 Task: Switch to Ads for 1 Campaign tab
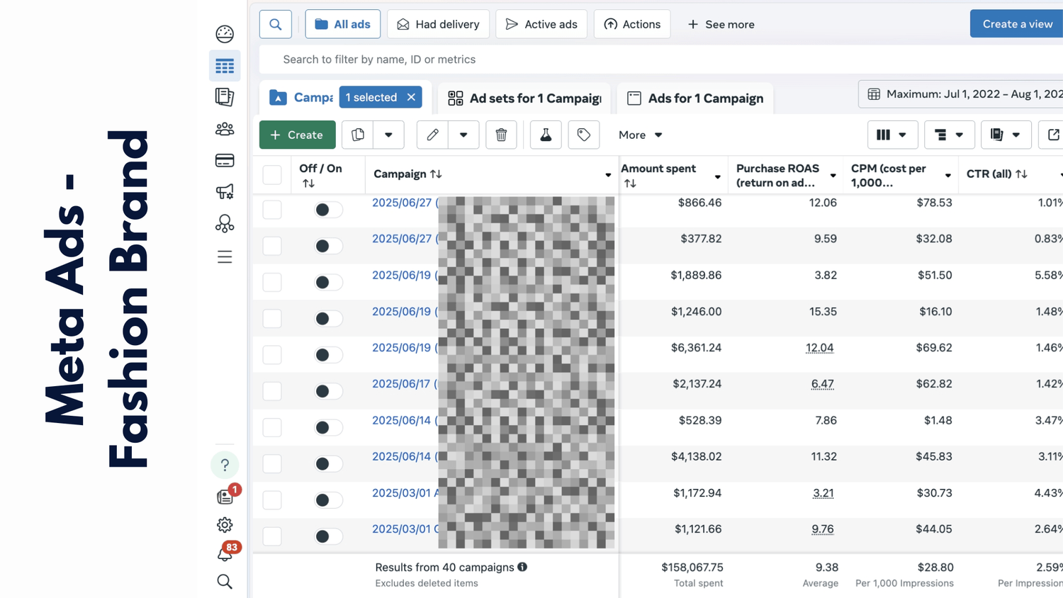coord(695,98)
